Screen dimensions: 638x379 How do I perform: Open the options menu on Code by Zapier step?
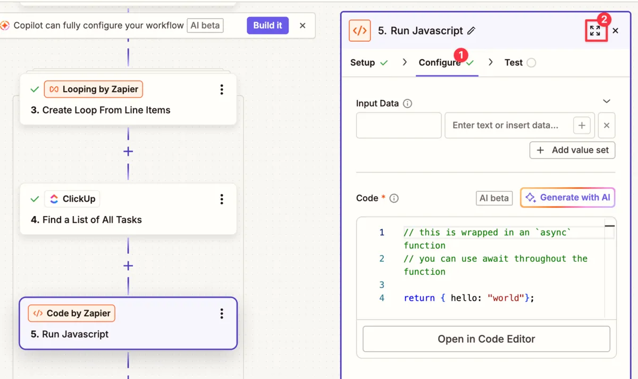[x=222, y=314]
